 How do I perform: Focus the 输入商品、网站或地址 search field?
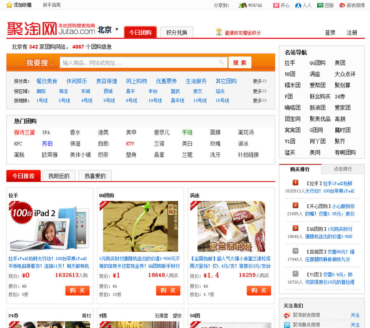tap(143, 62)
